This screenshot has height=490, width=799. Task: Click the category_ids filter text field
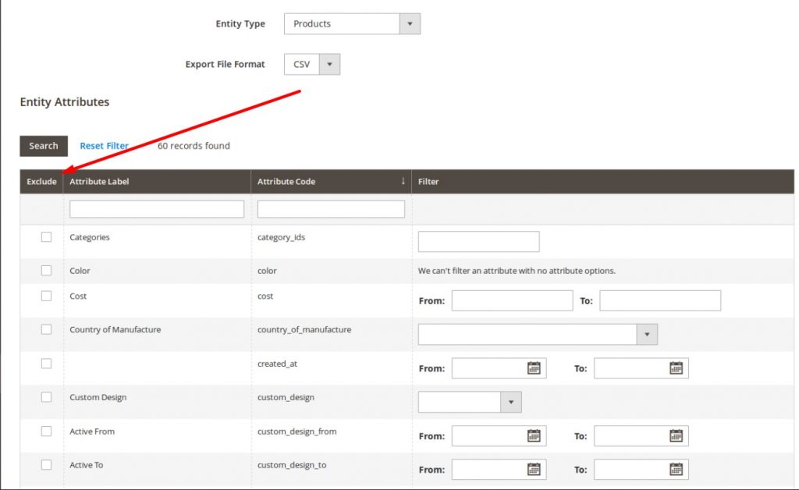478,241
